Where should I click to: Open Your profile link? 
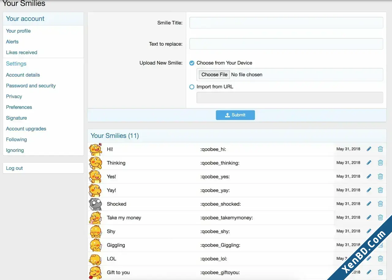point(18,31)
